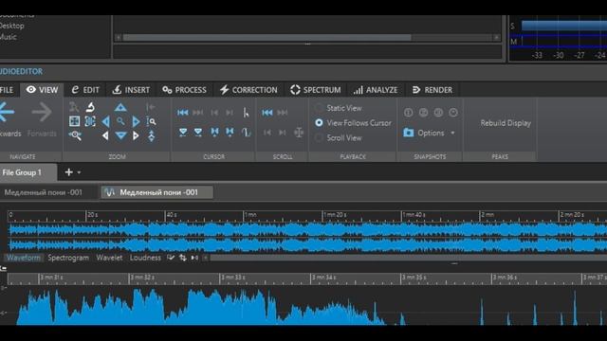This screenshot has height=341, width=607.
Task: Select active Медленный пони -001 tab with wave icon
Action: [x=156, y=192]
